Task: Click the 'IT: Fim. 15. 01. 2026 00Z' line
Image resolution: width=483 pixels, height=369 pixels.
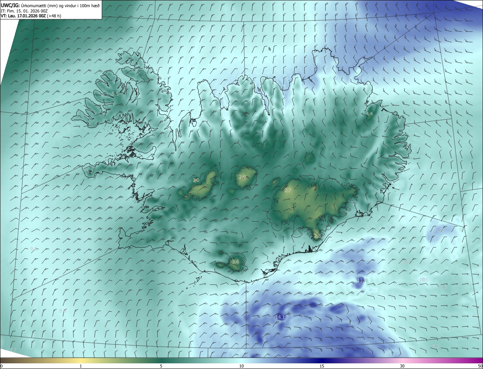Action: tap(24, 11)
